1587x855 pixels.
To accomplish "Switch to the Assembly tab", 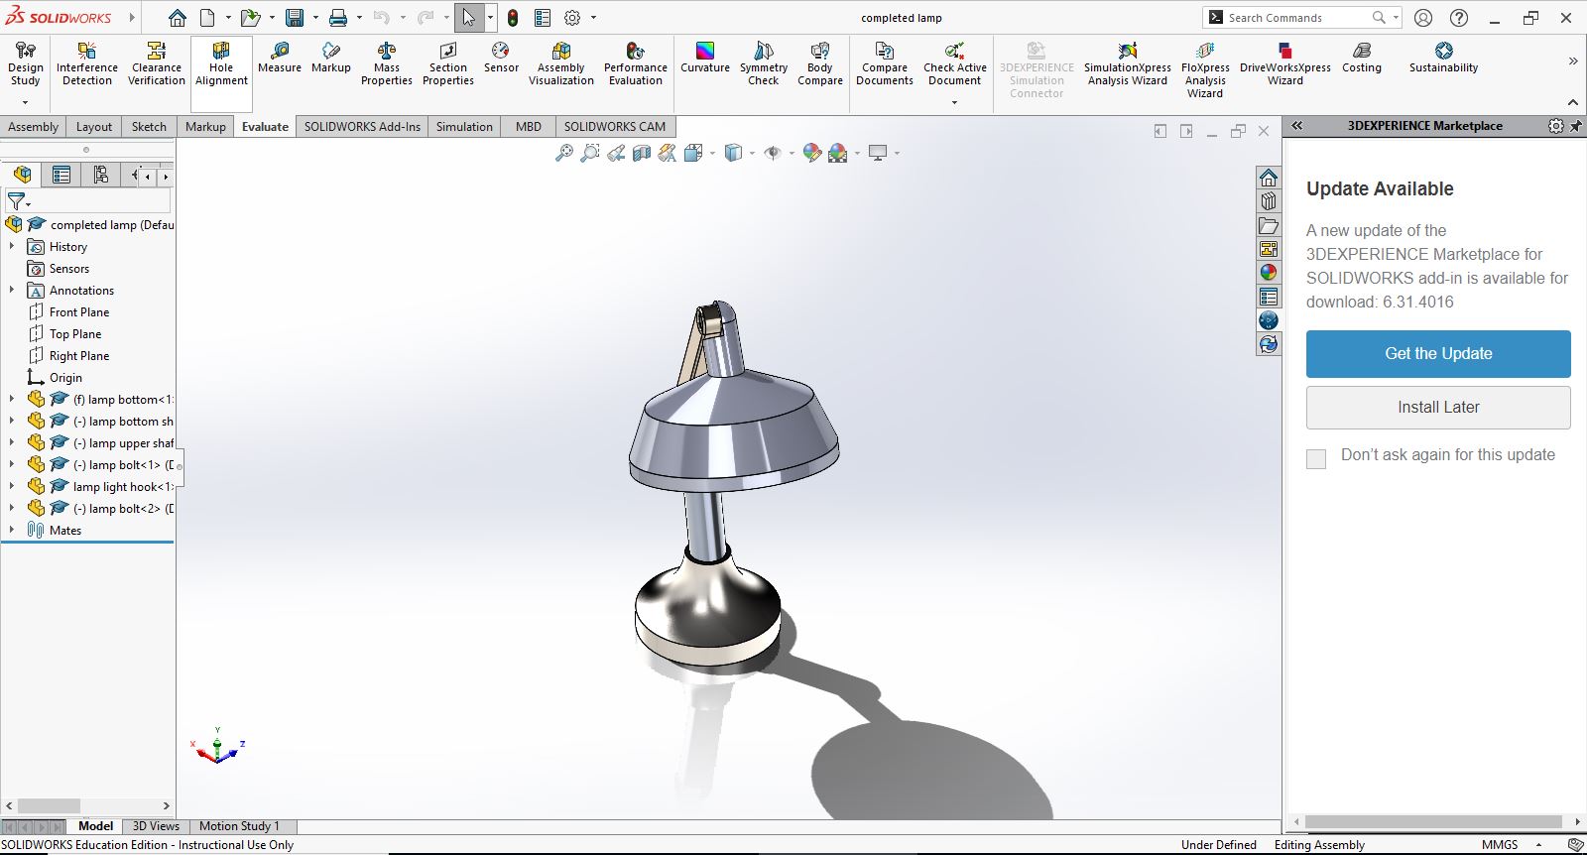I will coord(33,126).
